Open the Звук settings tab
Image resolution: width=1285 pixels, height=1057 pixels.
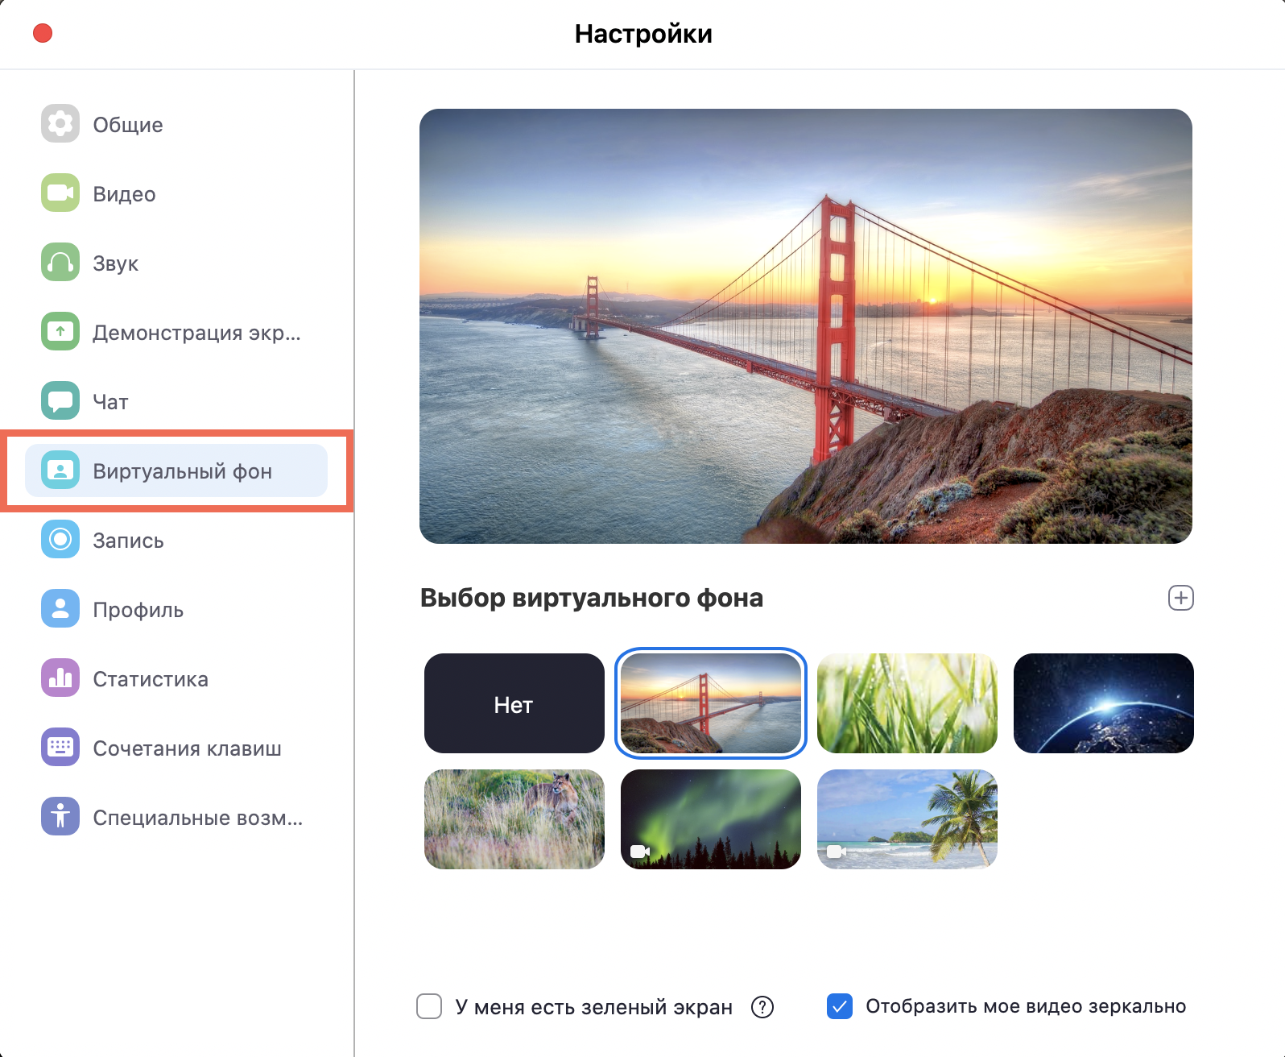pyautogui.click(x=115, y=263)
